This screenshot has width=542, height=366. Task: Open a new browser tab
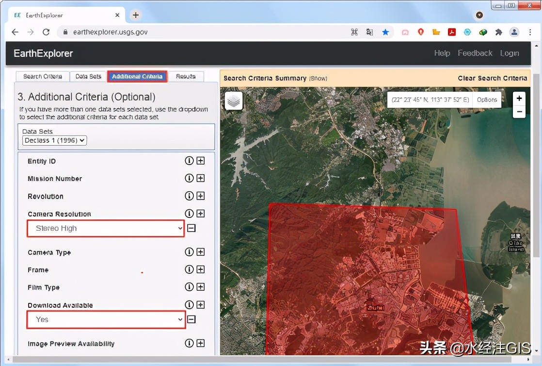pos(136,15)
